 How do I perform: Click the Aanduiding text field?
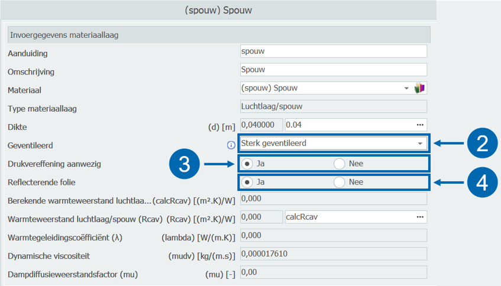[333, 51]
